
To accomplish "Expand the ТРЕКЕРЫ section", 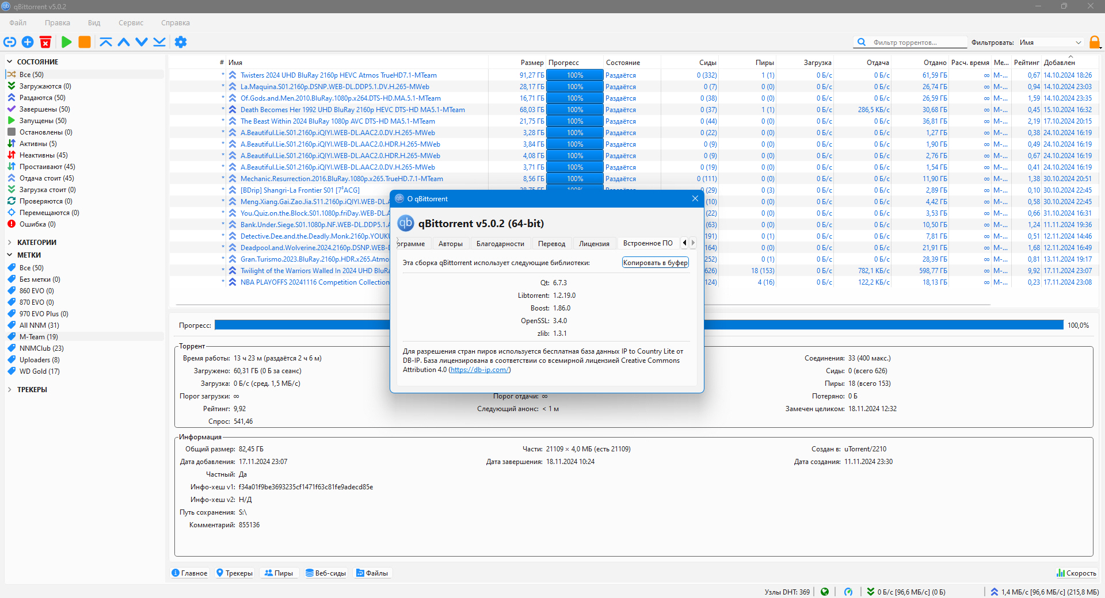I will coord(9,390).
